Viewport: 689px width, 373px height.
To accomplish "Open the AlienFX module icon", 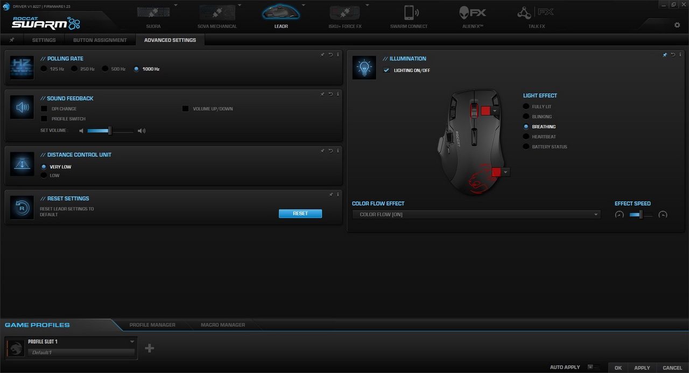I will click(473, 12).
